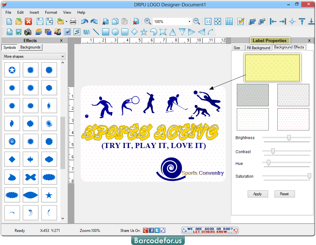
Task: Switch to the Backgrounds tab
Action: (30, 47)
